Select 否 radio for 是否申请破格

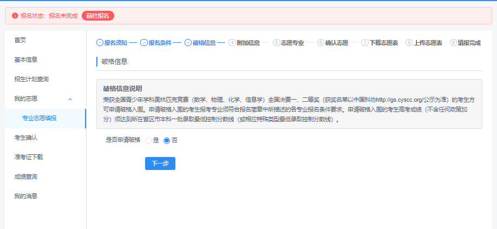tap(167, 140)
